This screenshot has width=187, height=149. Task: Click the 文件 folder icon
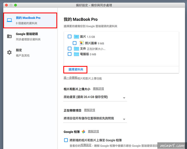pyautogui.click(x=76, y=49)
